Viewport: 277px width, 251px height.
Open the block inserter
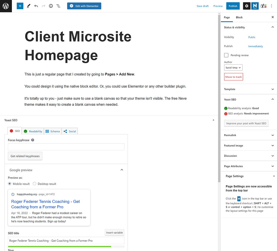20,6
